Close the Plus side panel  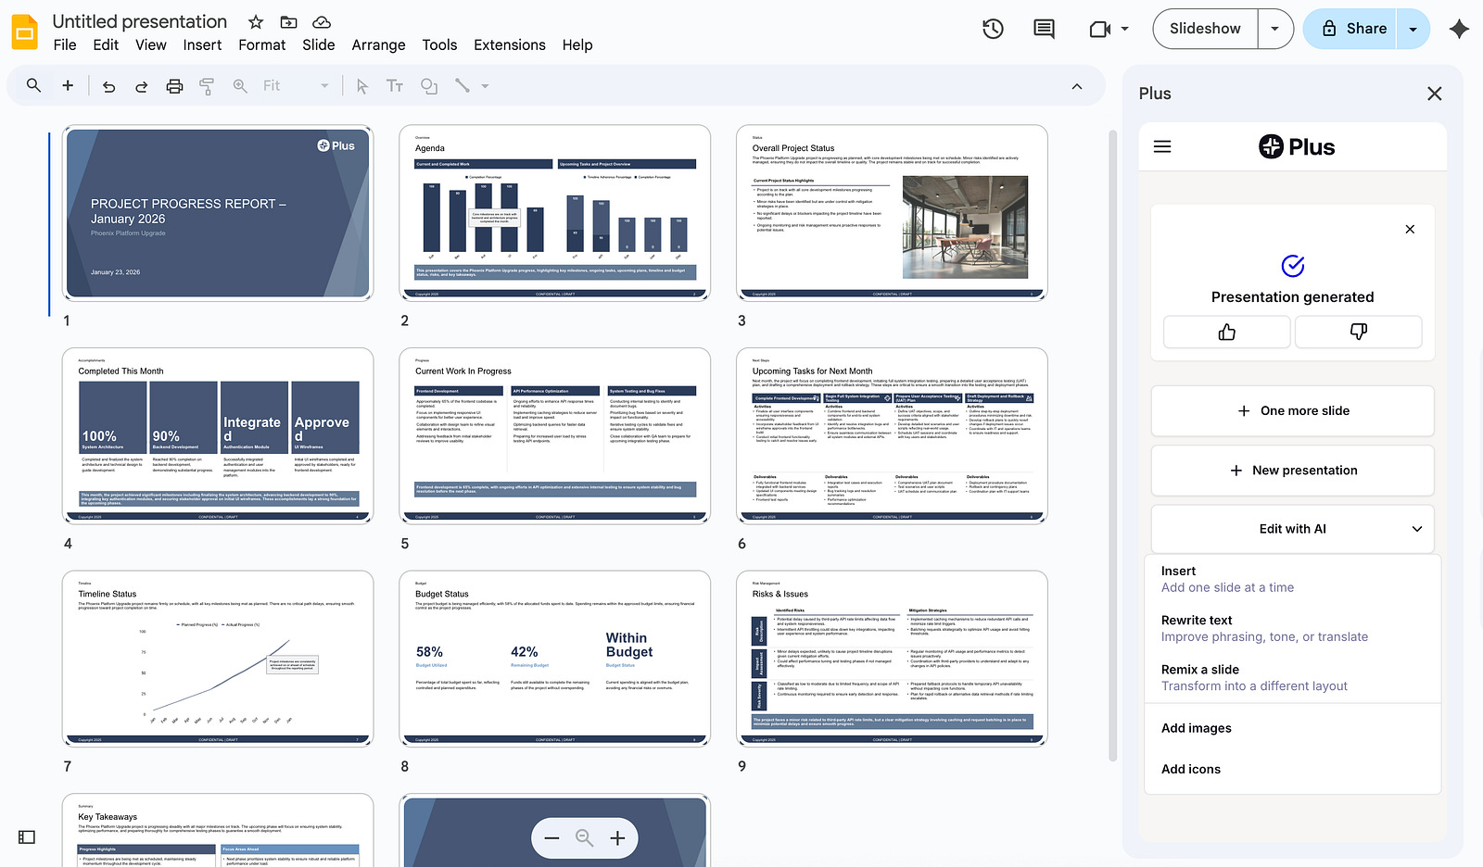pyautogui.click(x=1435, y=94)
